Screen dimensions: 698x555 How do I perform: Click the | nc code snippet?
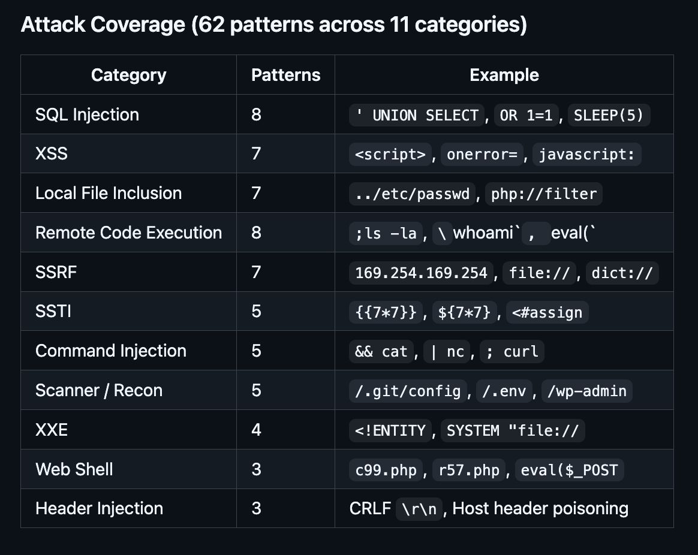pos(447,352)
